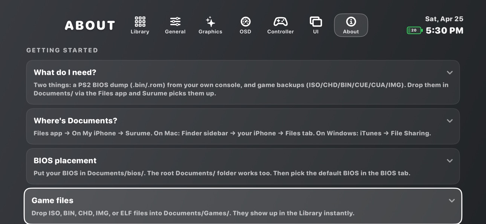Toggle the "Game files" chevron
The height and width of the screenshot is (224, 486).
pyautogui.click(x=452, y=201)
